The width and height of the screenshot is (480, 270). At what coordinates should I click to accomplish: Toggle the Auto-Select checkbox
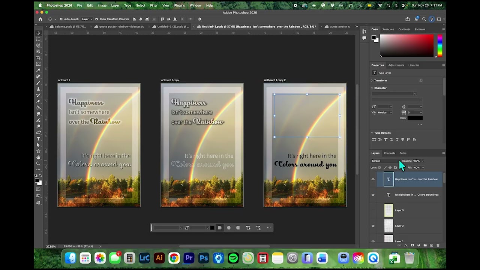(x=61, y=19)
